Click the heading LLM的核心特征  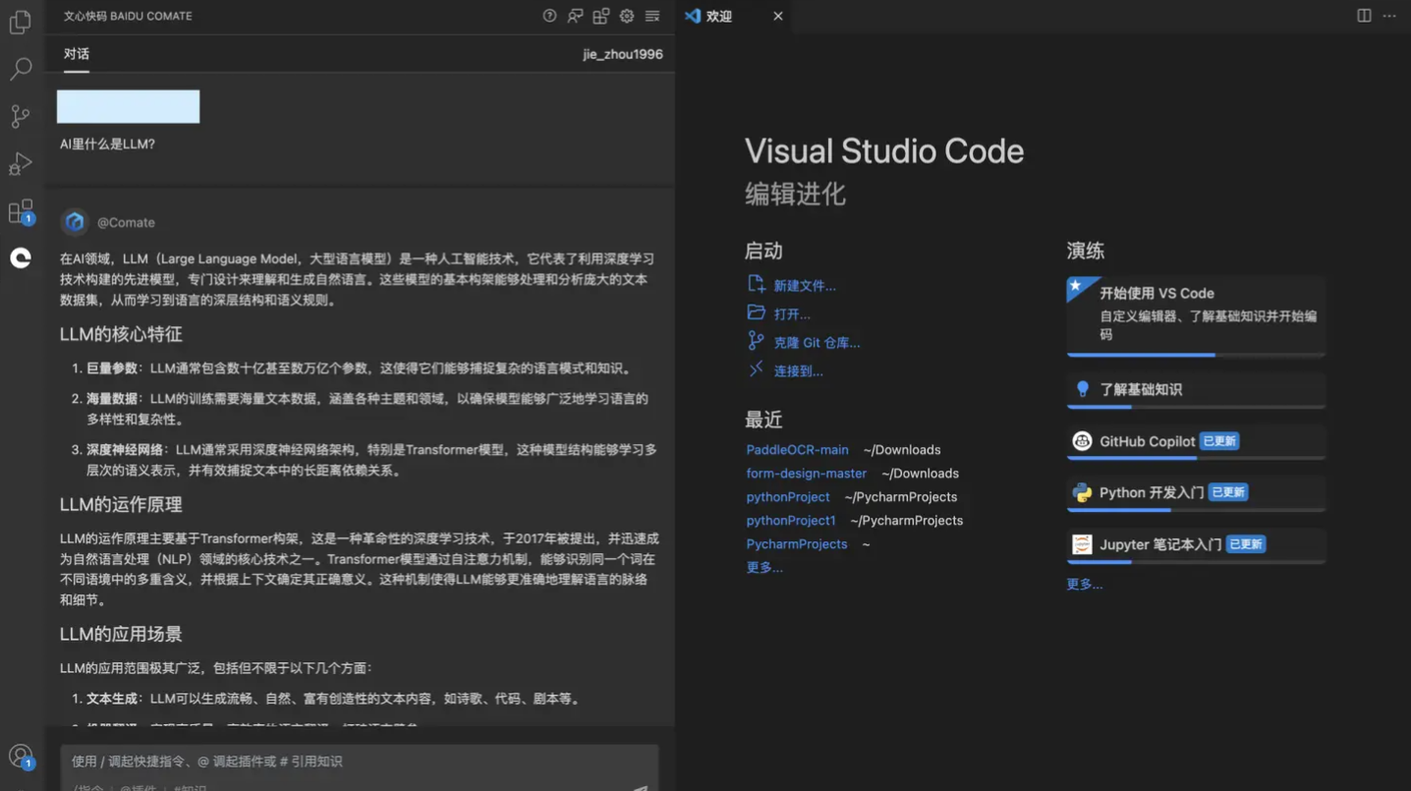121,334
